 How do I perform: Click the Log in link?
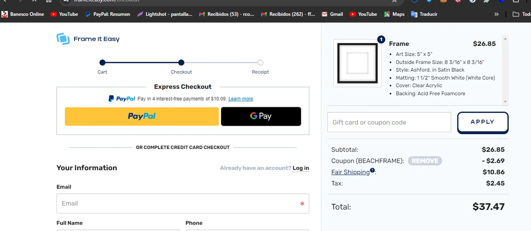pyautogui.click(x=301, y=168)
